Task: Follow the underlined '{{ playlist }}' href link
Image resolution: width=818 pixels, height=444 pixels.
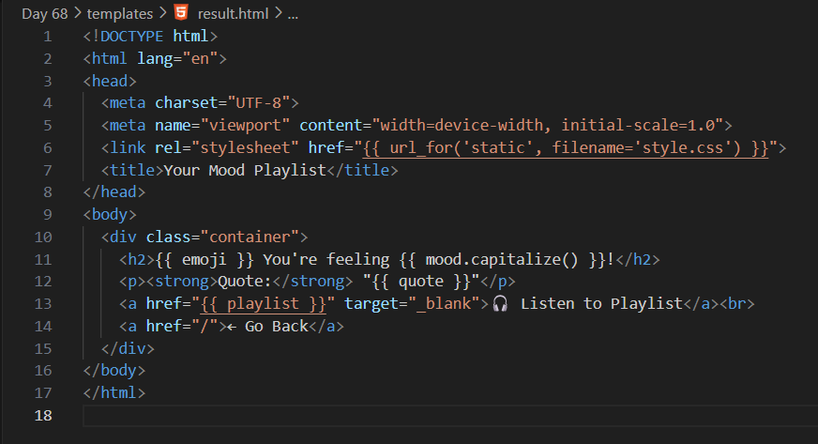Action: click(x=264, y=304)
